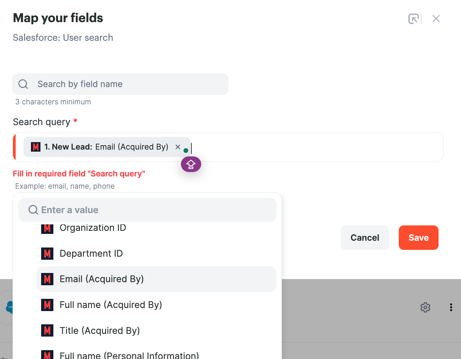Select Full name (Acquired By) option

click(x=110, y=305)
